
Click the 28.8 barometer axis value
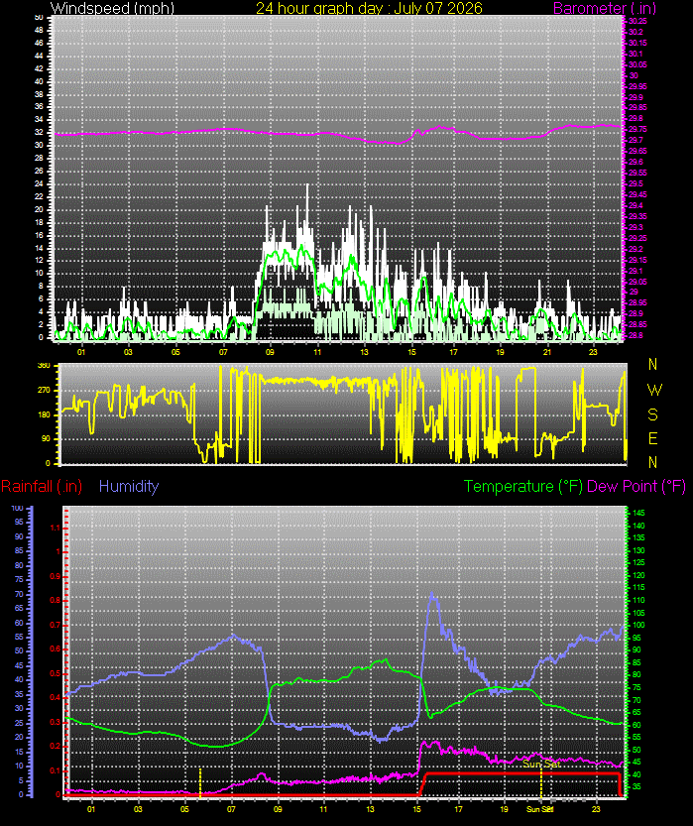tap(635, 335)
